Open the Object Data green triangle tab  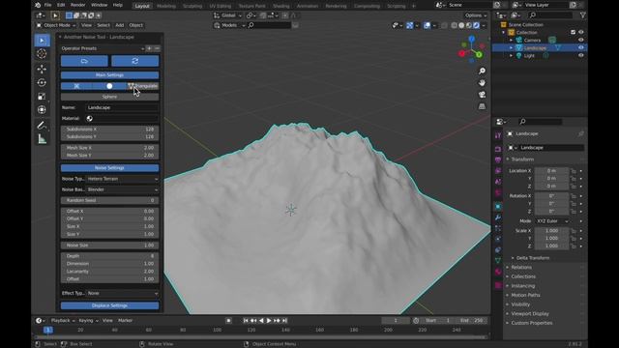point(498,260)
